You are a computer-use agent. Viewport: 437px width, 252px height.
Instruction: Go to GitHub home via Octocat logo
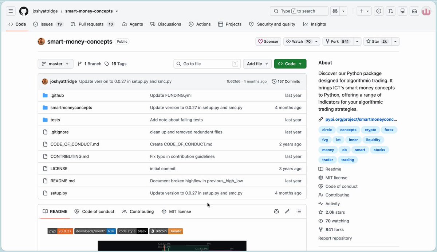click(x=24, y=11)
